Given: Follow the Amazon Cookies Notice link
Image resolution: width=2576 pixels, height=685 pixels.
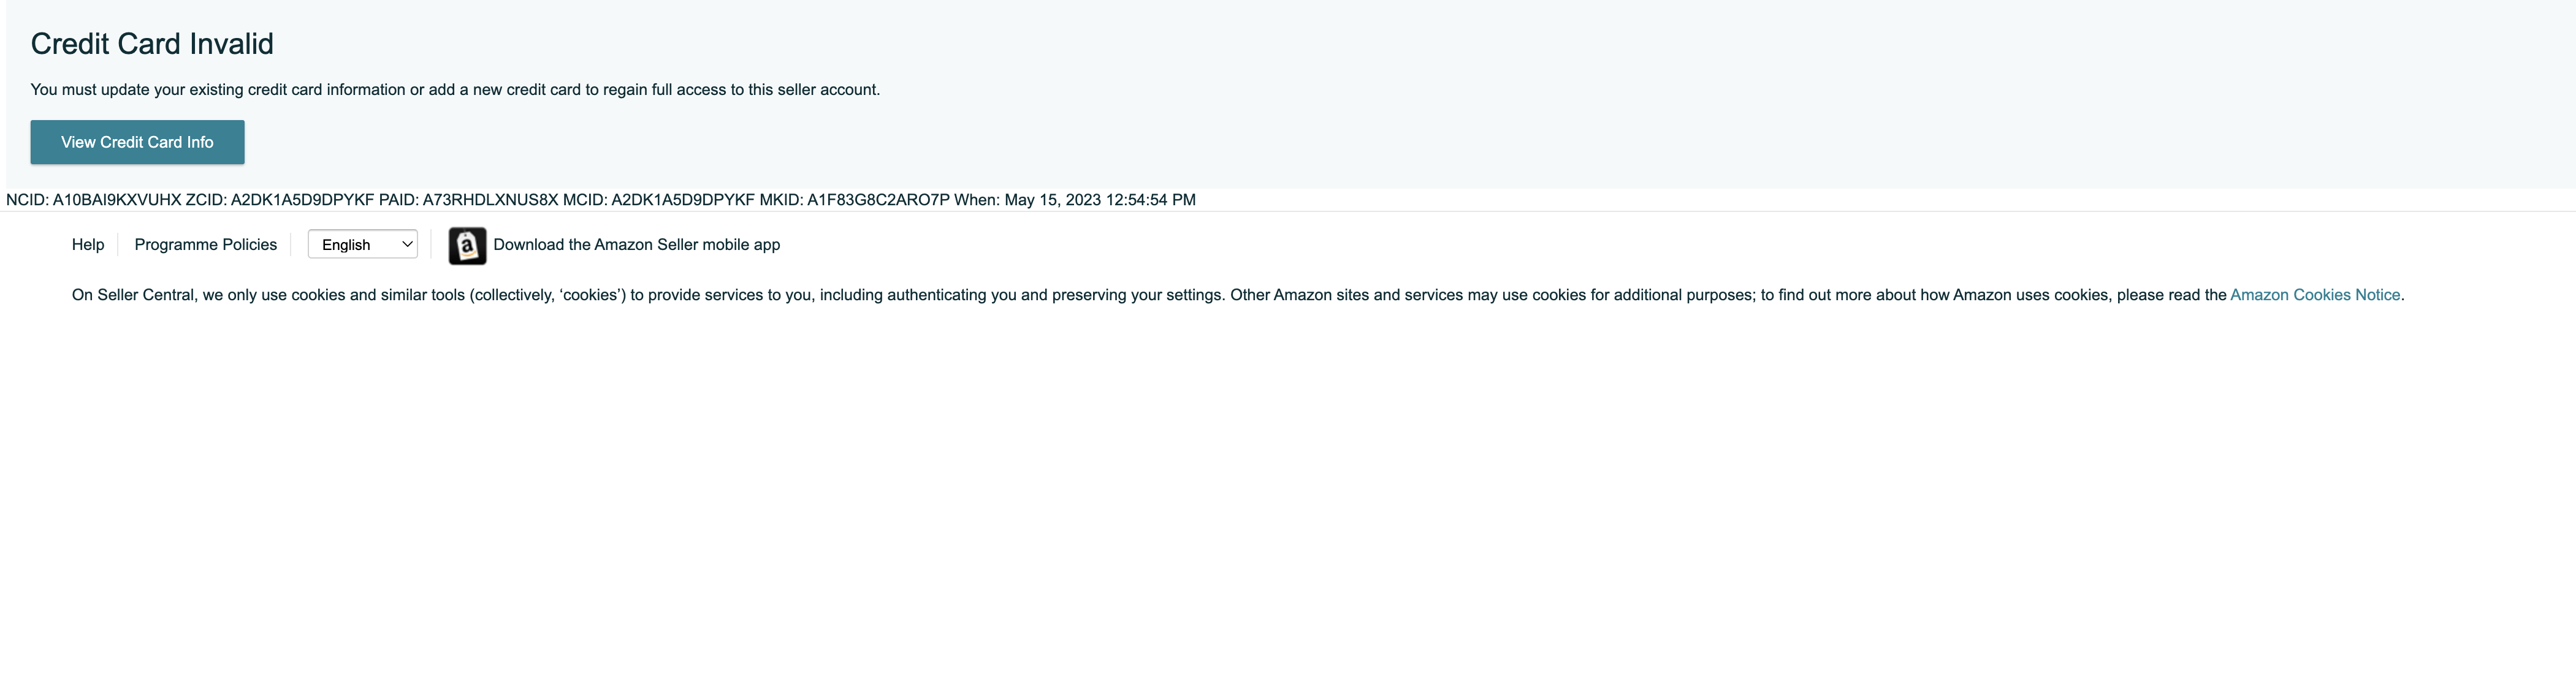Looking at the screenshot, I should pos(2315,295).
